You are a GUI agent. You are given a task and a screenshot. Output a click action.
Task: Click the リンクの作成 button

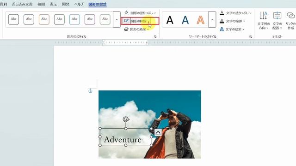[290, 20]
